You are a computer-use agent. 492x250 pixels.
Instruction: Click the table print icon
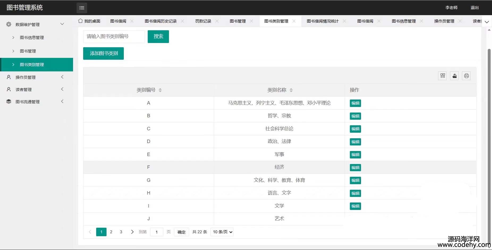point(466,76)
